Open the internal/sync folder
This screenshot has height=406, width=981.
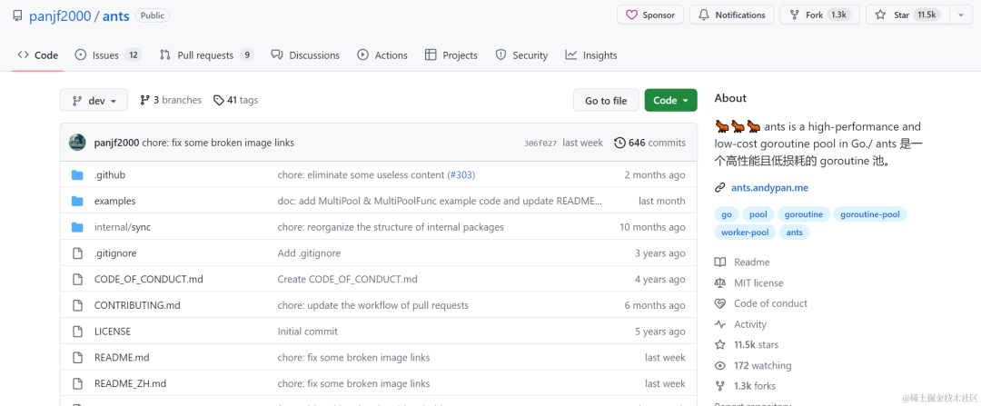[x=123, y=227]
